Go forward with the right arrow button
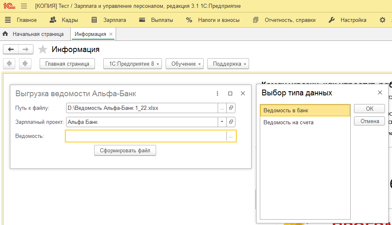The width and height of the screenshot is (392, 225). [x=26, y=49]
